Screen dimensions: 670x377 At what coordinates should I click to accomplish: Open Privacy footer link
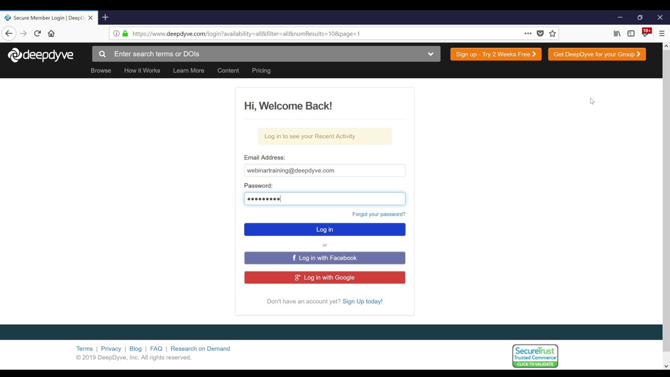111,349
